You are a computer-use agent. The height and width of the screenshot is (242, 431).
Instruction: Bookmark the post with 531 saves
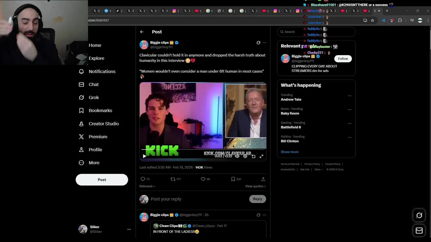click(x=233, y=179)
